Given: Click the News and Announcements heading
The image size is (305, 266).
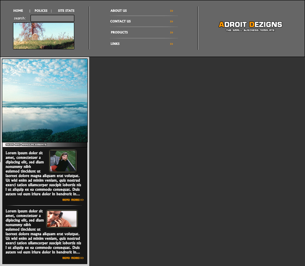Looking at the screenshot, I should 26,145.
